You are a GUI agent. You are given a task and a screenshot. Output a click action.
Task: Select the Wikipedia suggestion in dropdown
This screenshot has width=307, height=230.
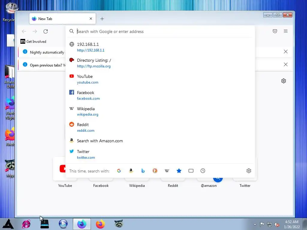pyautogui.click(x=160, y=111)
